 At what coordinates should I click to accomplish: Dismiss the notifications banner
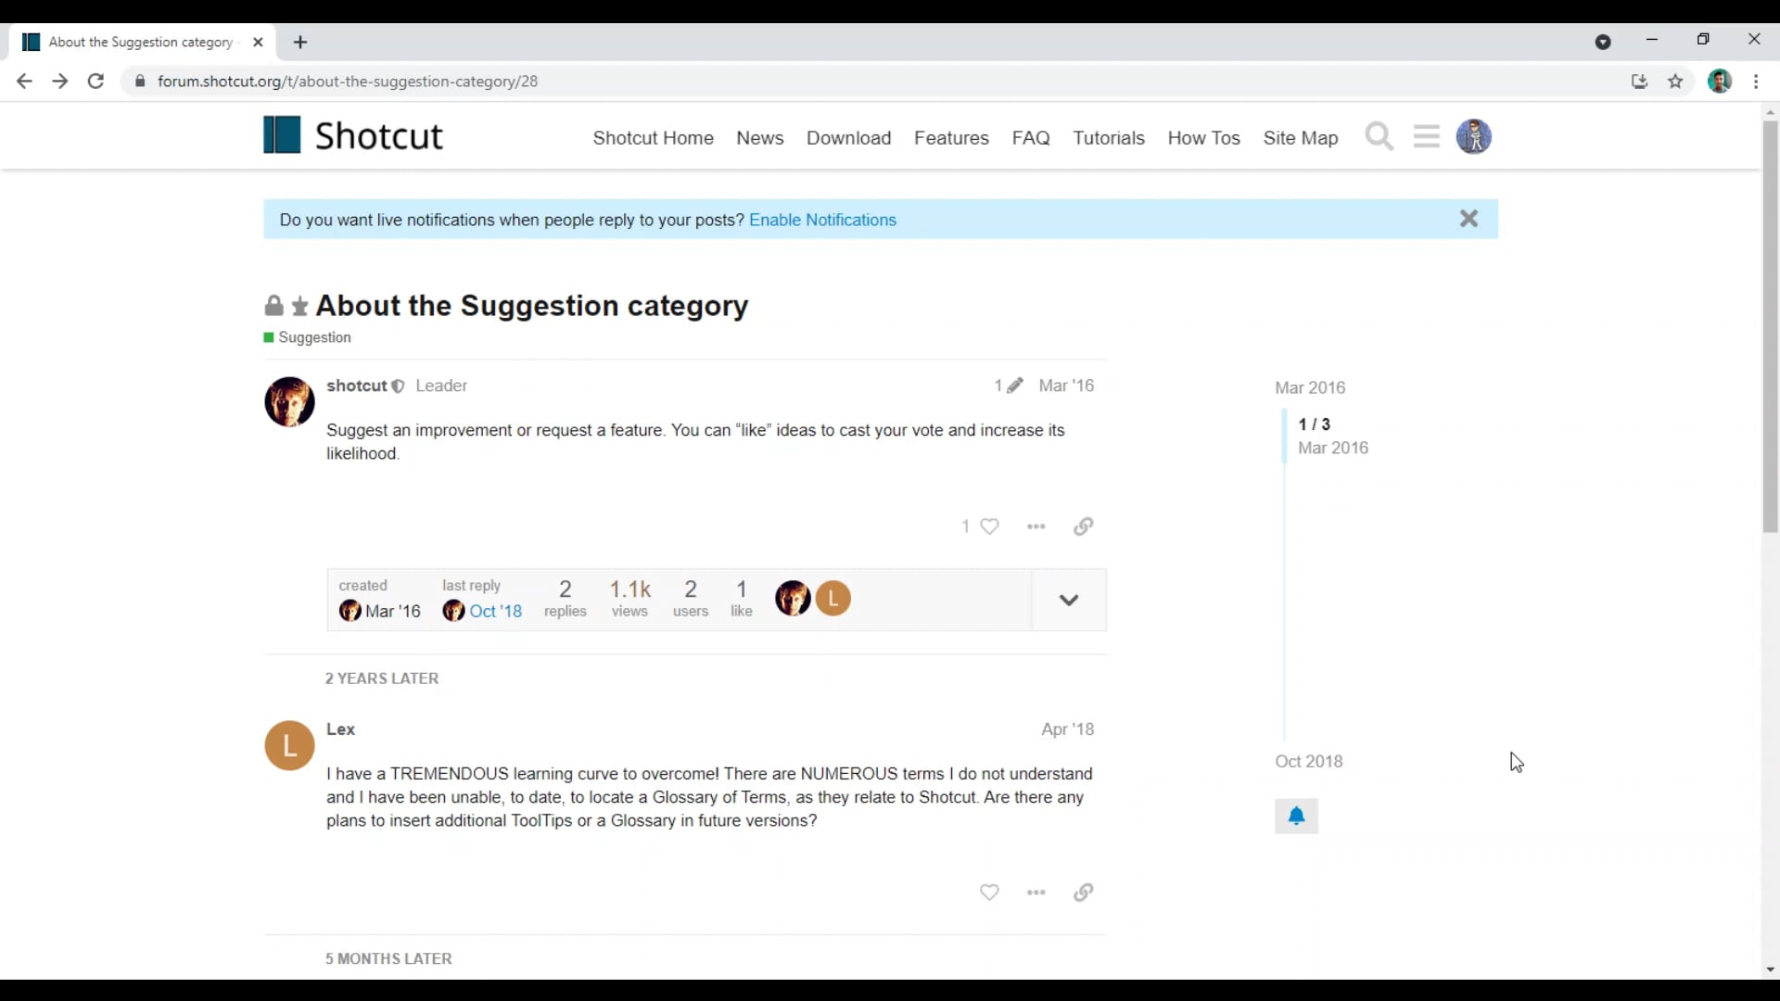pos(1468,219)
